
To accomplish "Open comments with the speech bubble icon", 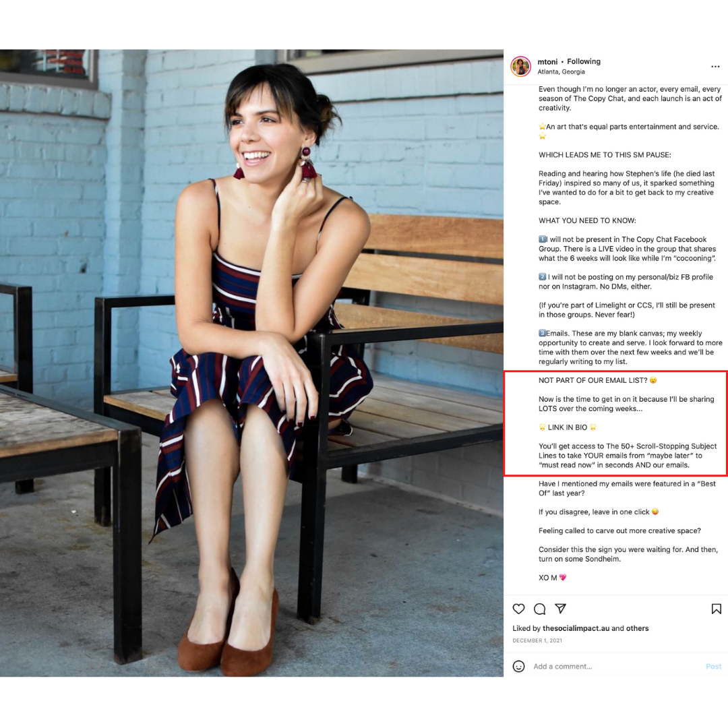I will click(539, 609).
